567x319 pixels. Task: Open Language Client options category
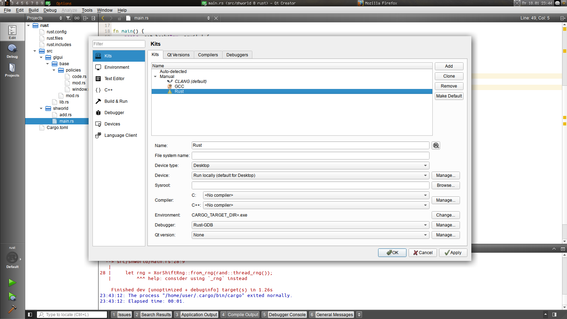[119, 135]
